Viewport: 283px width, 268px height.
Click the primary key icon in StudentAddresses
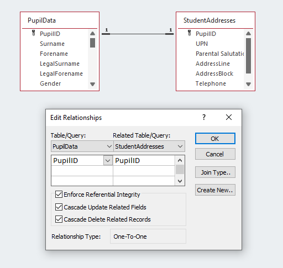tap(189, 33)
